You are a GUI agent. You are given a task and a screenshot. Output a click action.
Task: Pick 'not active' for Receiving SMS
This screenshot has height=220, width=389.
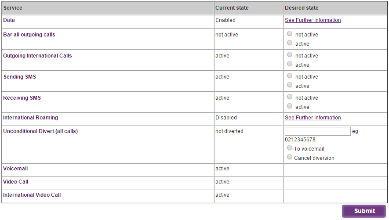(x=290, y=97)
